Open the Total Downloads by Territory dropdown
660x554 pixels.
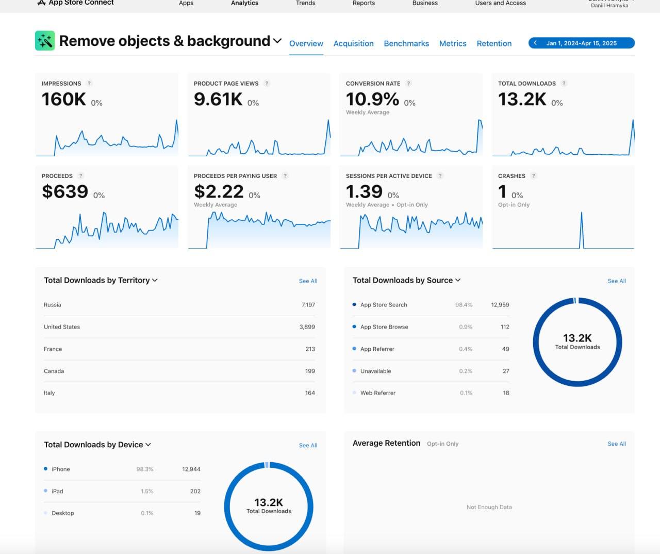(155, 280)
